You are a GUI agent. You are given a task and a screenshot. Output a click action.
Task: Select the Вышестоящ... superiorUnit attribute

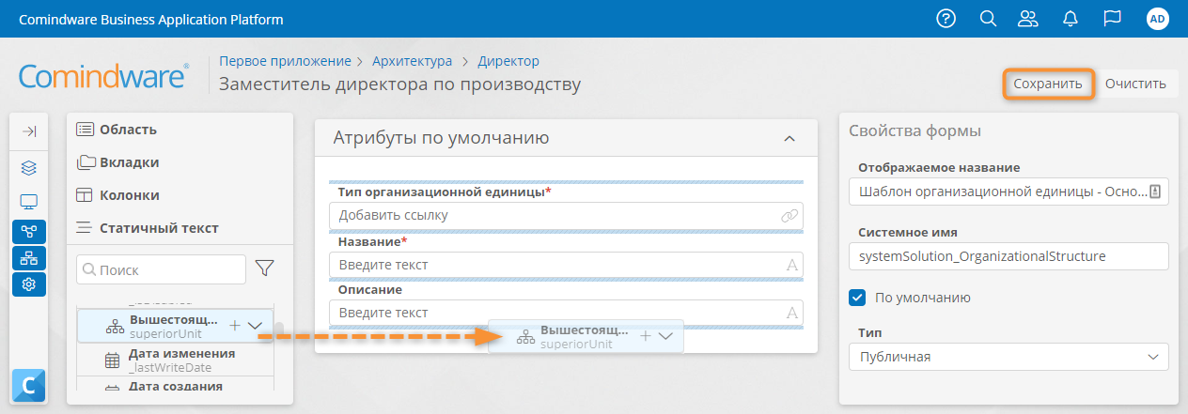pyautogui.click(x=175, y=326)
